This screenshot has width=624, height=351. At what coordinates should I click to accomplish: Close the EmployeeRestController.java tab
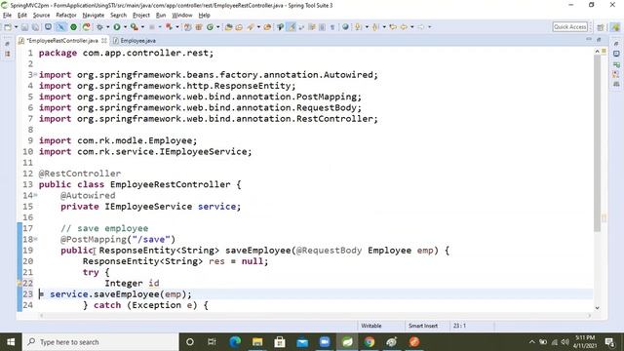click(104, 41)
